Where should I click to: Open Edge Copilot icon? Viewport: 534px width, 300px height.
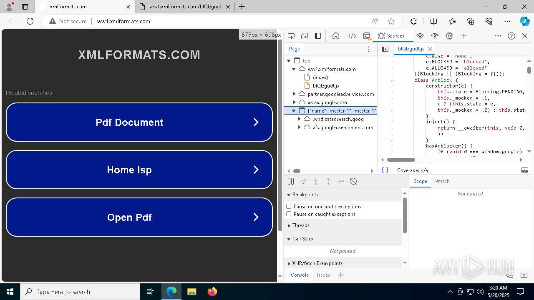pyautogui.click(x=524, y=21)
